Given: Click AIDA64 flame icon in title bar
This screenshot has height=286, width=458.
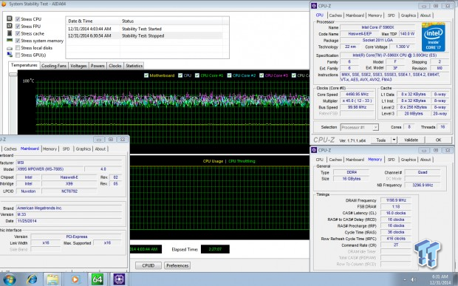Looking at the screenshot, I should tap(4, 4).
